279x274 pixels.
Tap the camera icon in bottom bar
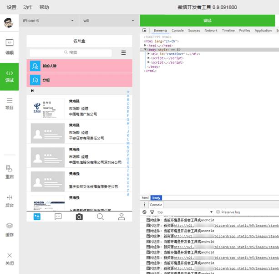pyautogui.click(x=79, y=217)
